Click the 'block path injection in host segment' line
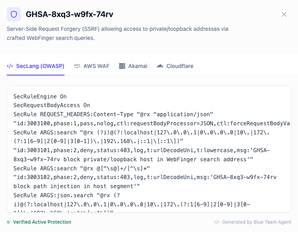The width and height of the screenshot is (298, 232). (77, 186)
